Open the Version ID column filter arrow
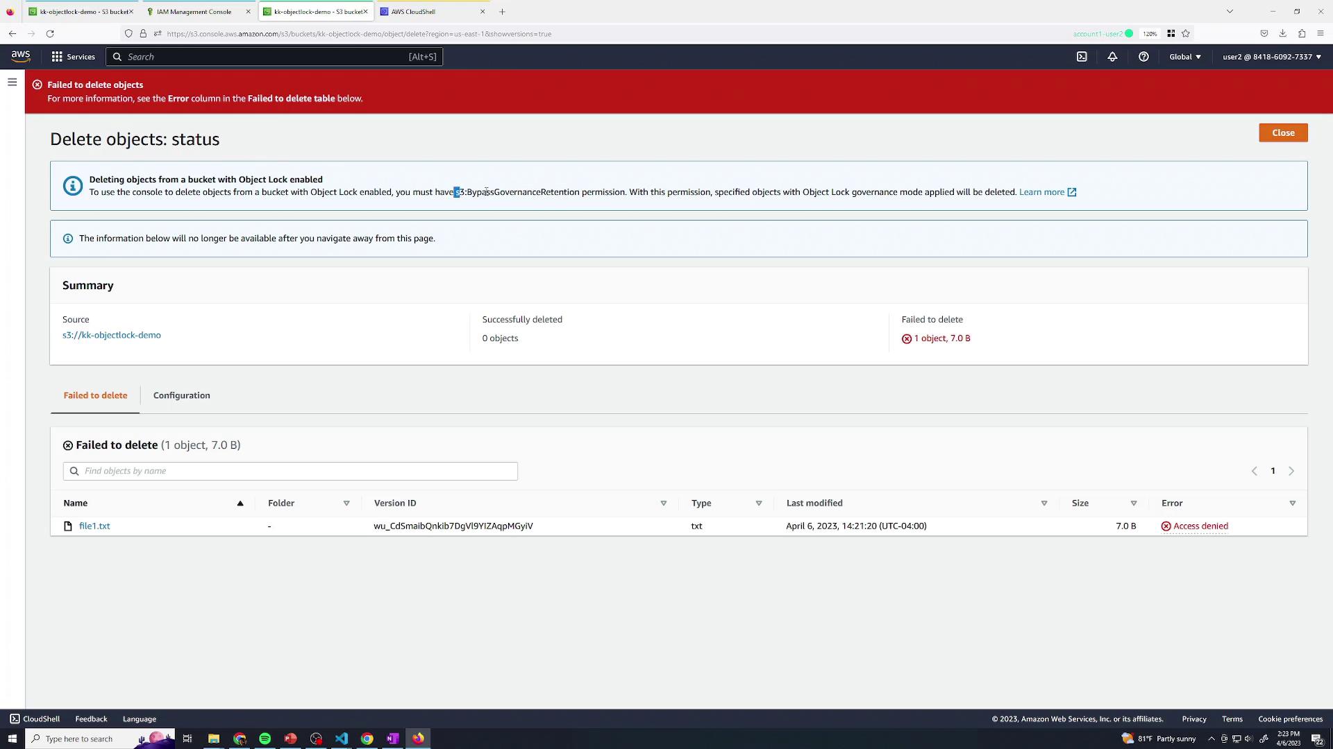This screenshot has width=1333, height=749. click(663, 503)
